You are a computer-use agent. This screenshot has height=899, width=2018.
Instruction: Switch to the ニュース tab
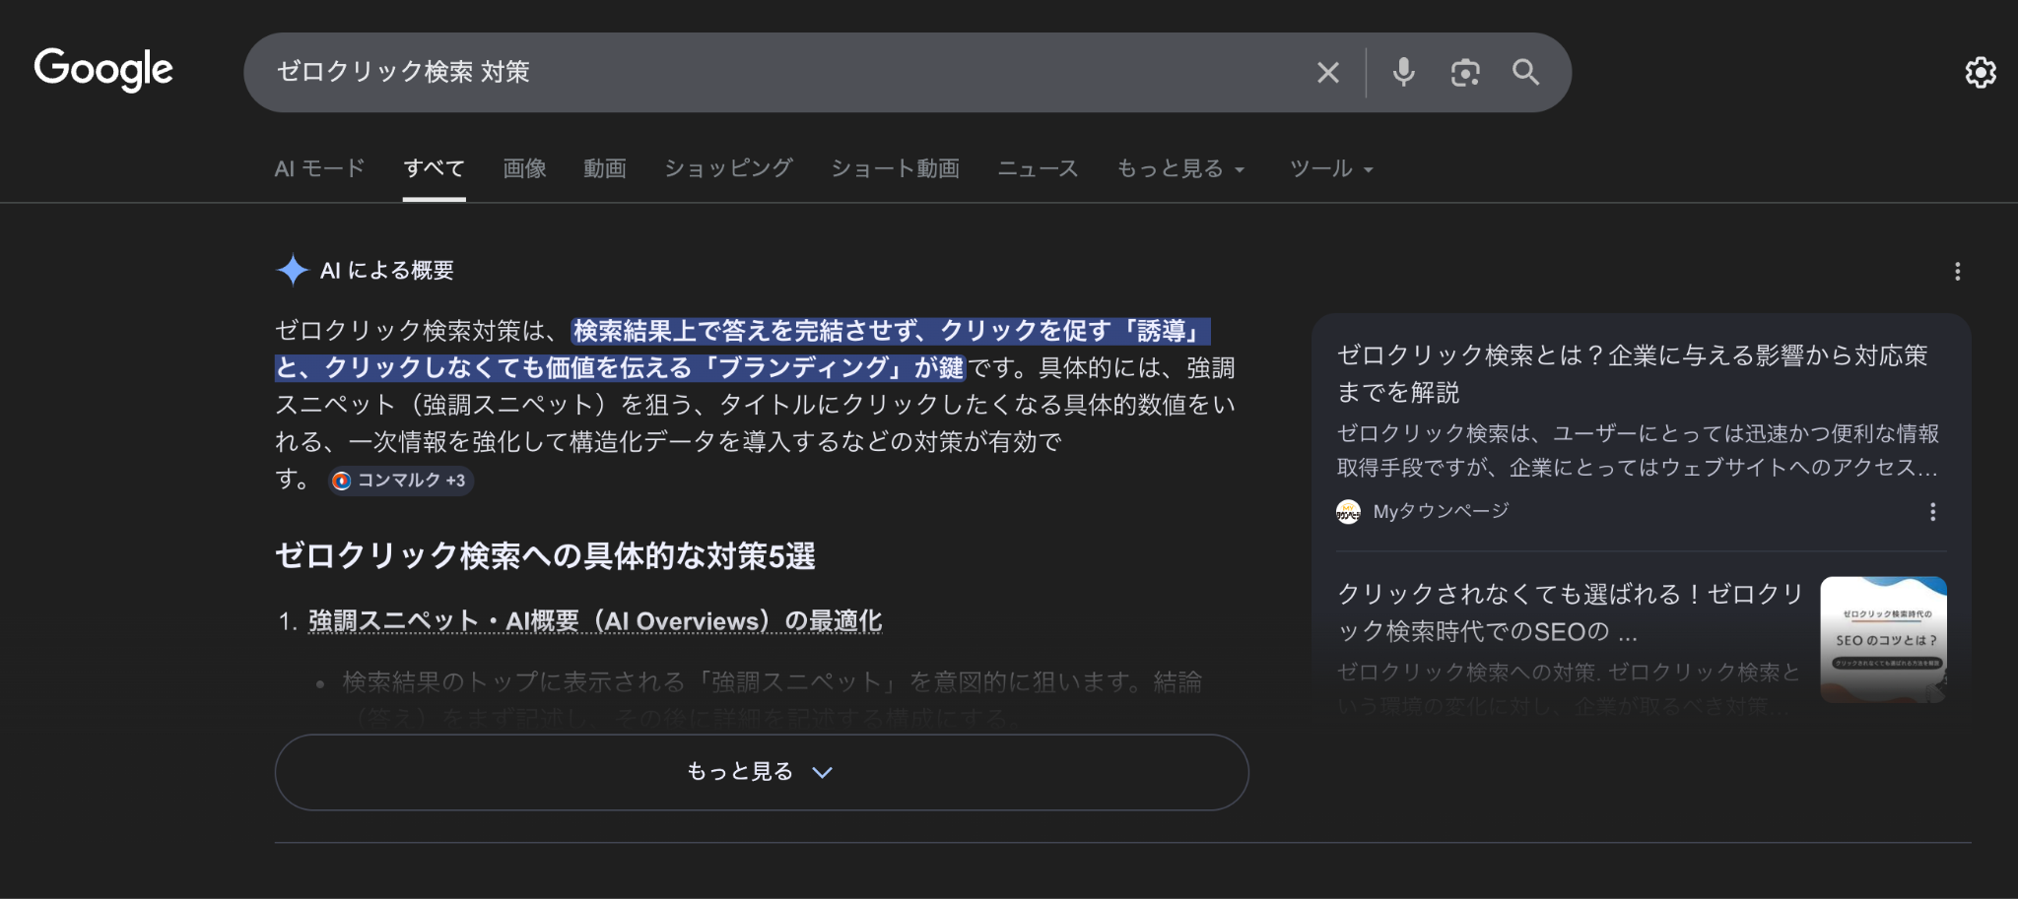tap(1038, 168)
